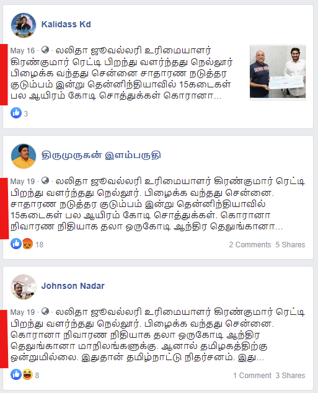Open May 16 timestamp of Kalidass Kd post

(x=22, y=51)
